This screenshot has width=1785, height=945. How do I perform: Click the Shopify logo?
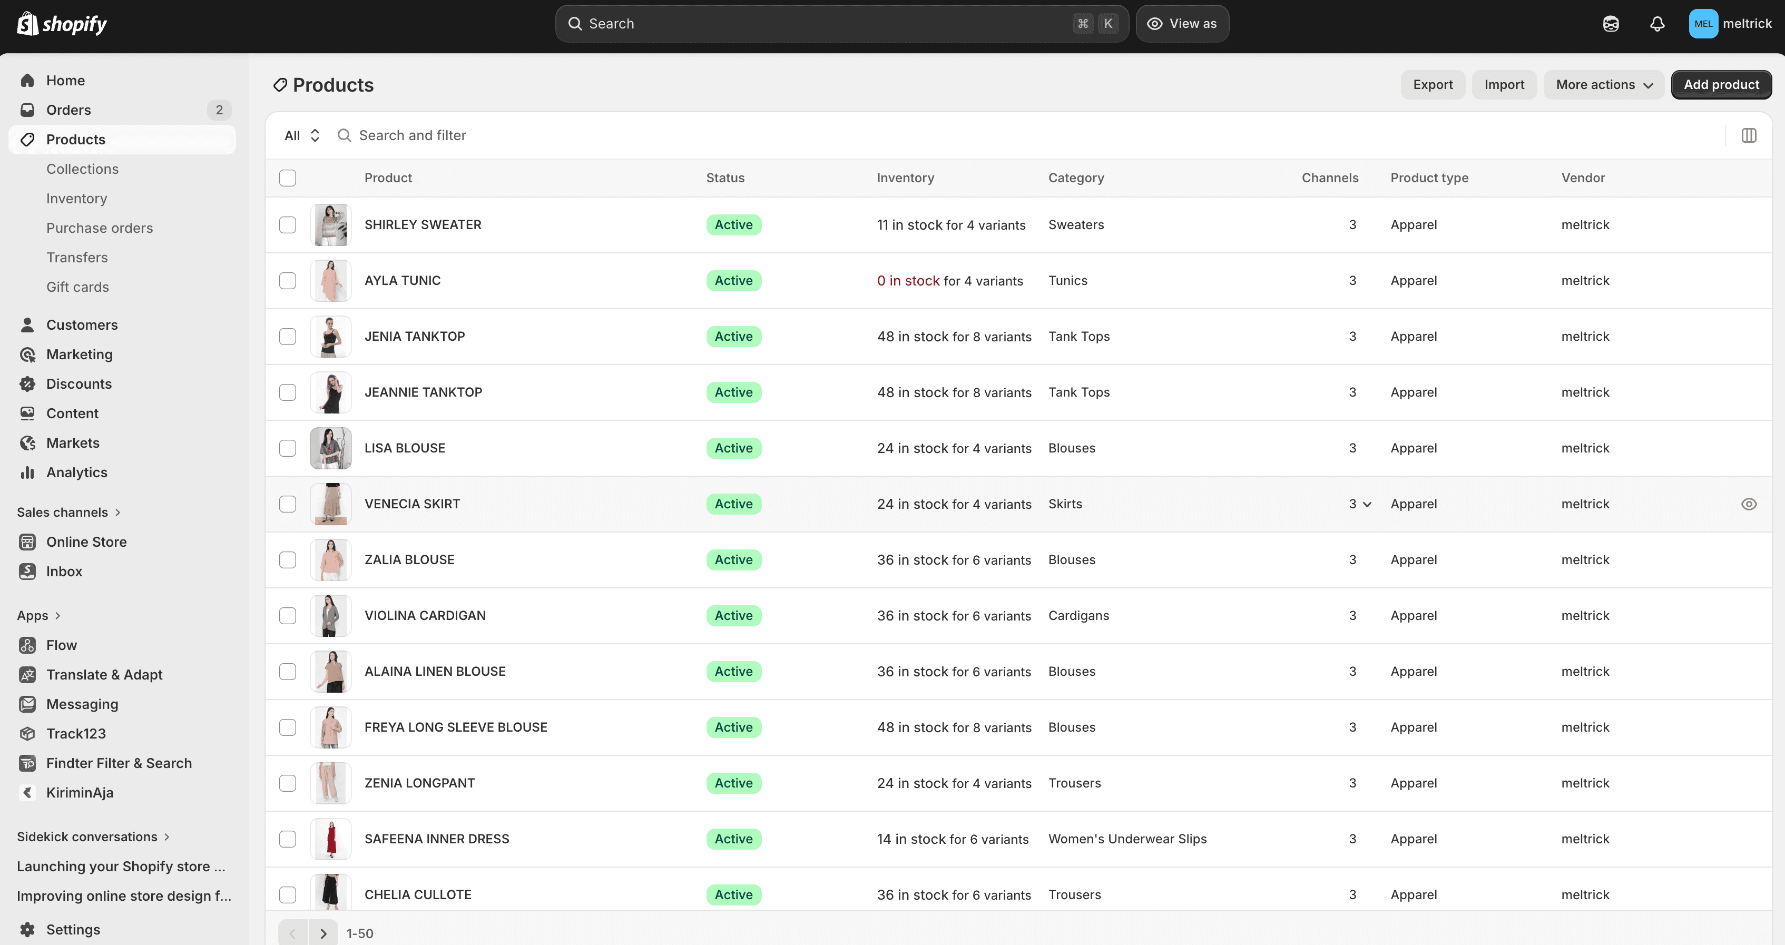pos(62,24)
